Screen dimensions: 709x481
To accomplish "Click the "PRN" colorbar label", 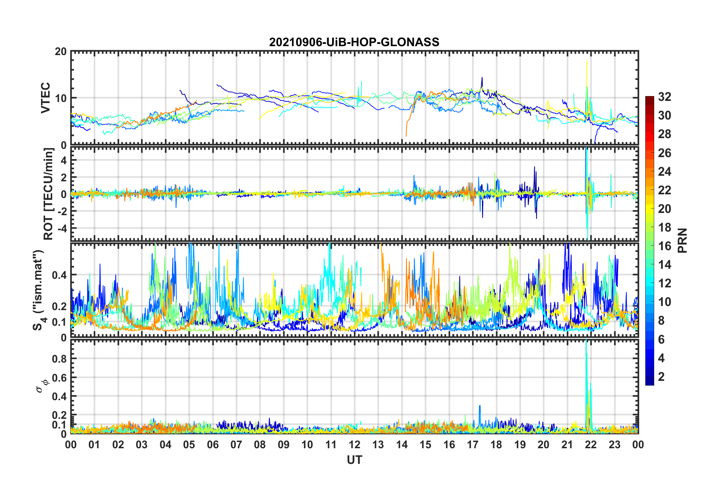I will 683,241.
